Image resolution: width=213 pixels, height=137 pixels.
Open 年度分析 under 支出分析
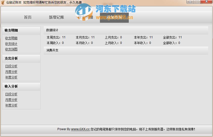11,77
